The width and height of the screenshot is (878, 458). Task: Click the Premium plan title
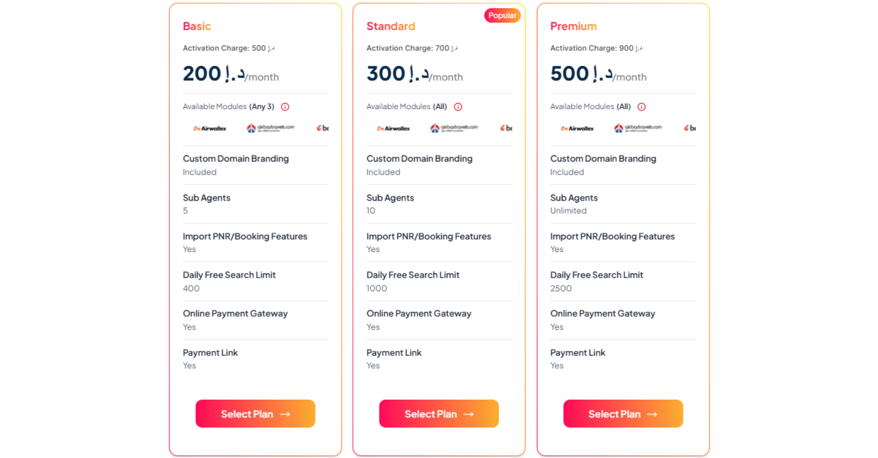573,26
